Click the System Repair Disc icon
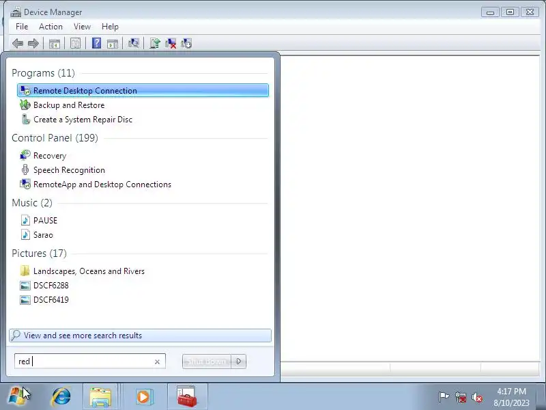546x410 pixels. click(x=25, y=119)
